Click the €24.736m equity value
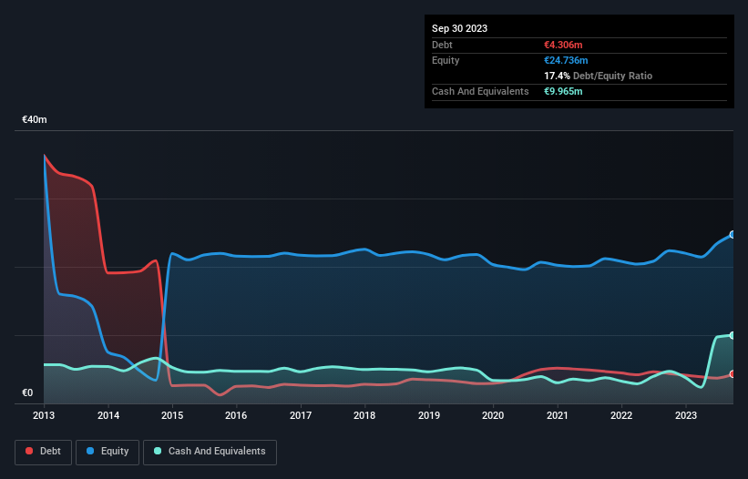This screenshot has width=748, height=479. [566, 60]
